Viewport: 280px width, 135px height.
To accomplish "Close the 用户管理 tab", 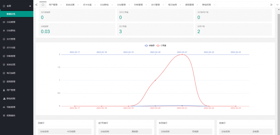I will coord(61,5).
